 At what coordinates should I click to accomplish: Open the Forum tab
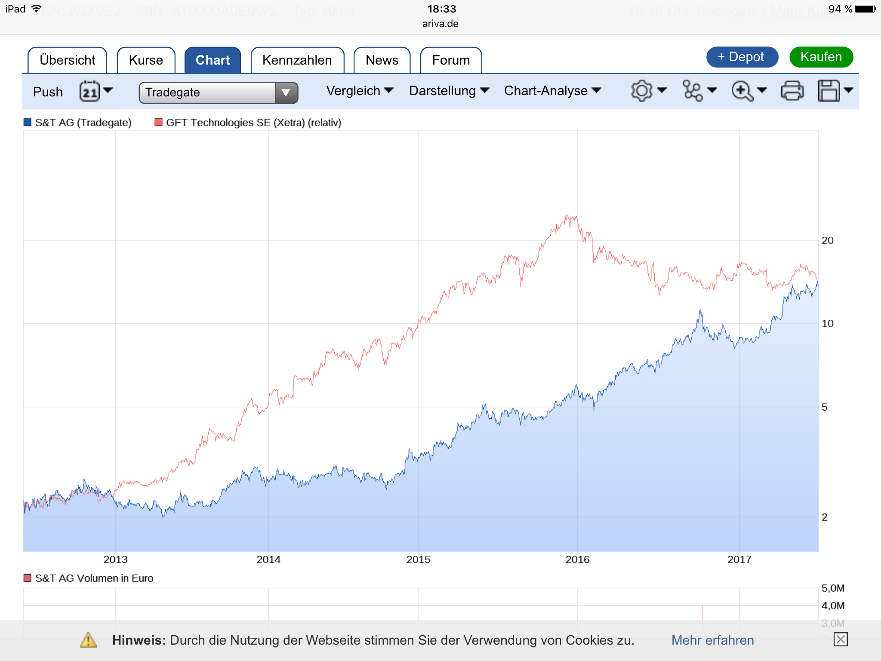click(x=451, y=60)
